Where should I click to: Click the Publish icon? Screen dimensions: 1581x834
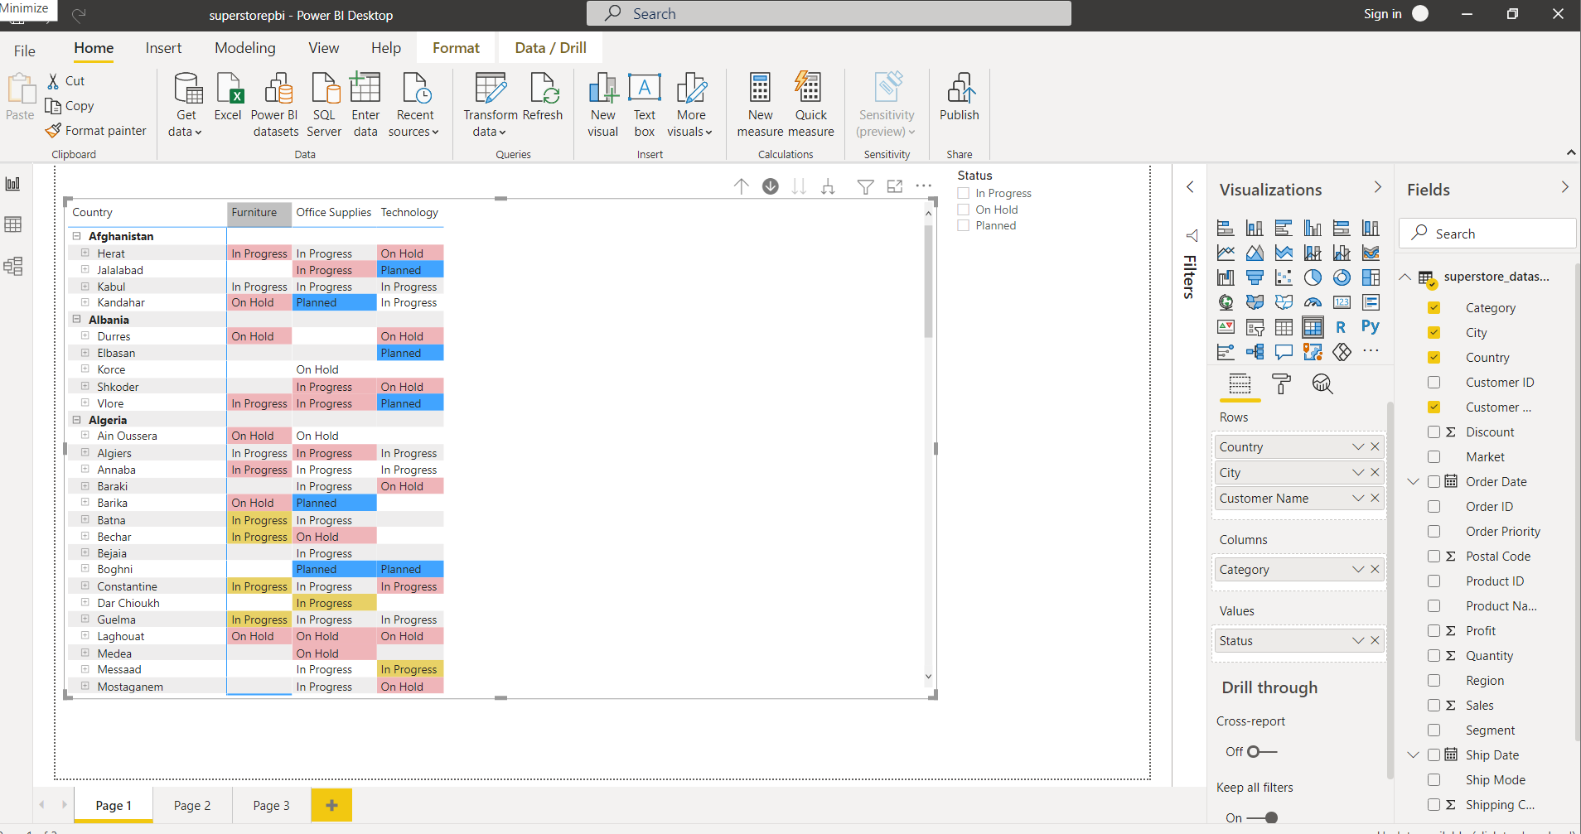click(959, 97)
